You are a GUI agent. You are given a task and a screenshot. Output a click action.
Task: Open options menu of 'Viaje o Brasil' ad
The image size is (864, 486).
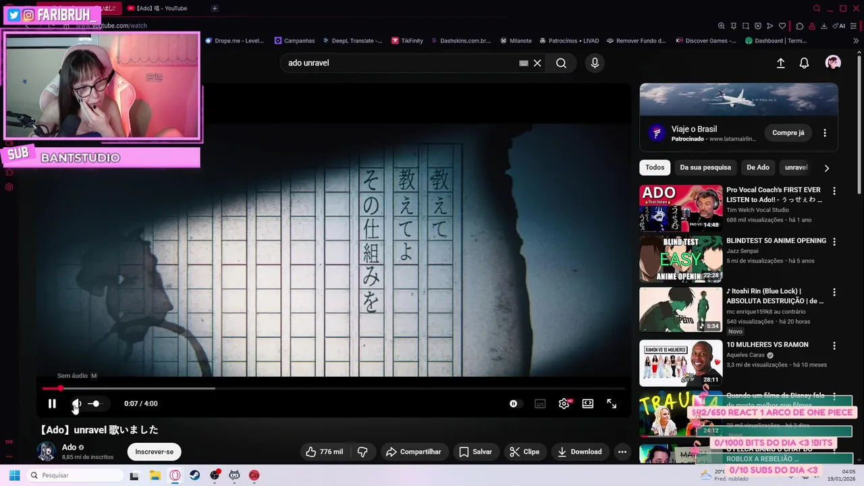tap(825, 133)
